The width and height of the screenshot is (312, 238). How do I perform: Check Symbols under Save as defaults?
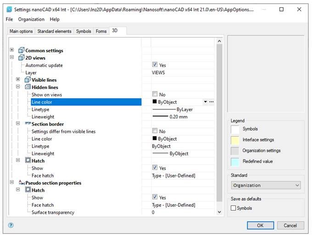click(233, 208)
